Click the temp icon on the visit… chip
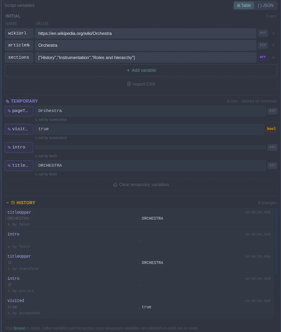The image size is (281, 332). (x=9, y=129)
